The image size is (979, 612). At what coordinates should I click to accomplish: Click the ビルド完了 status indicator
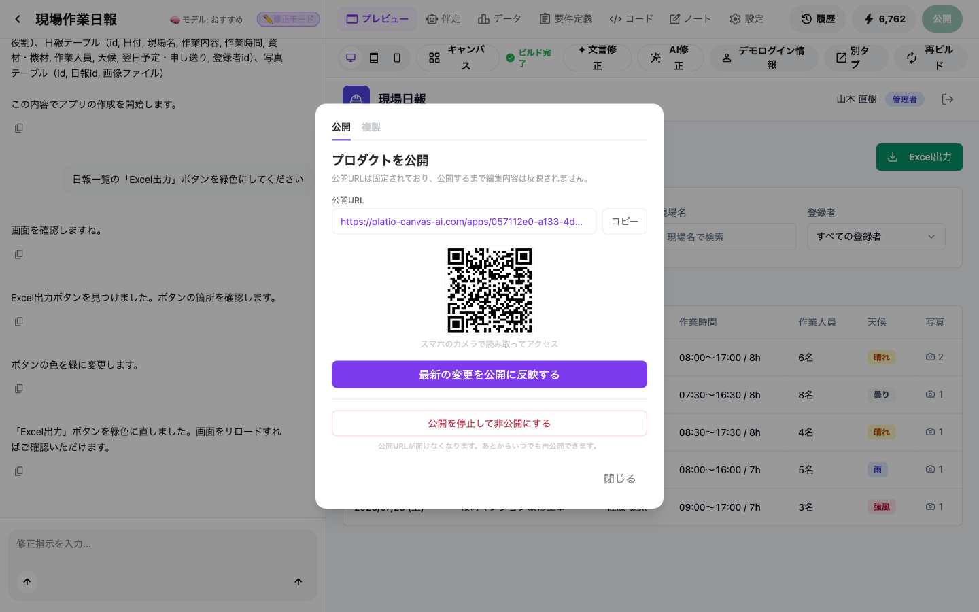tap(530, 58)
